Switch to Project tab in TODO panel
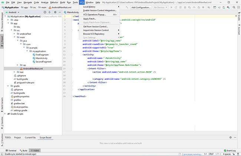This screenshot has width=241, height=156. [x=17, y=138]
